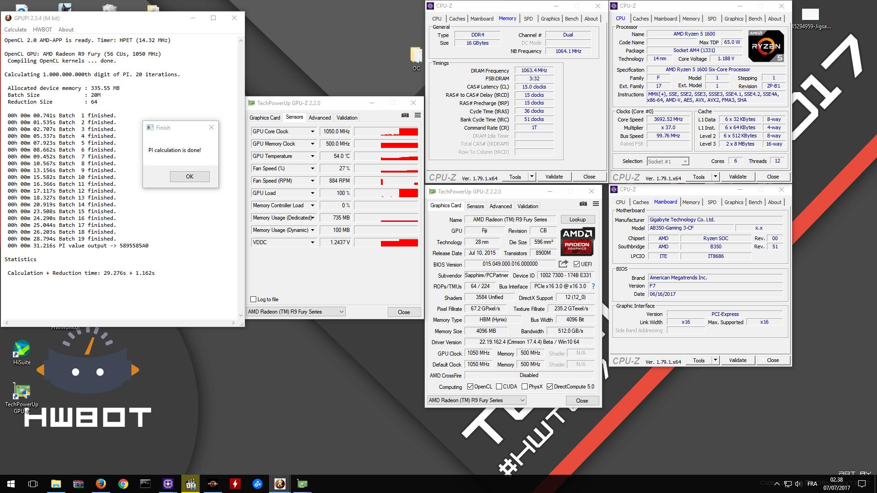The image size is (877, 493).
Task: Open Tools dropdown arrow in CPU-Z Memory window
Action: [531, 177]
